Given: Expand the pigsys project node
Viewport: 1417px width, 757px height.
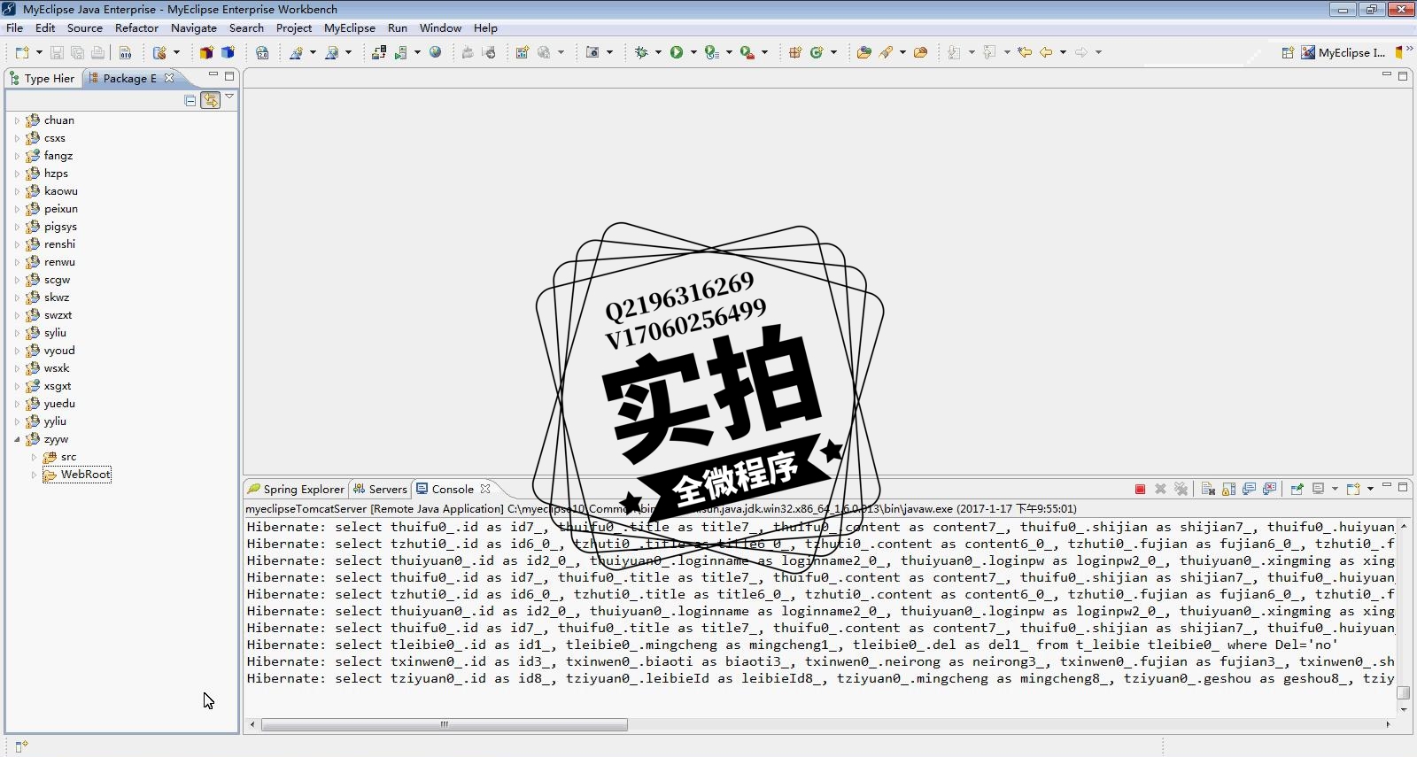Looking at the screenshot, I should tap(17, 227).
